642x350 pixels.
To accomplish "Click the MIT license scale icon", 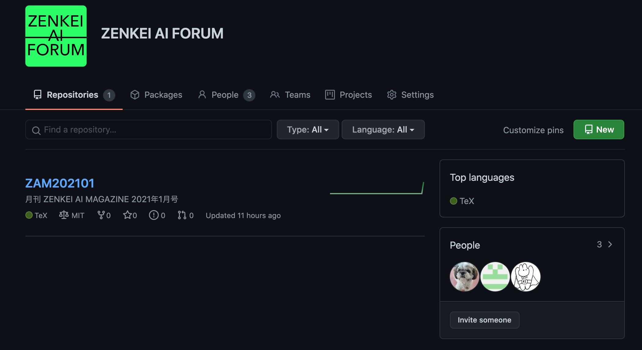I will 64,215.
